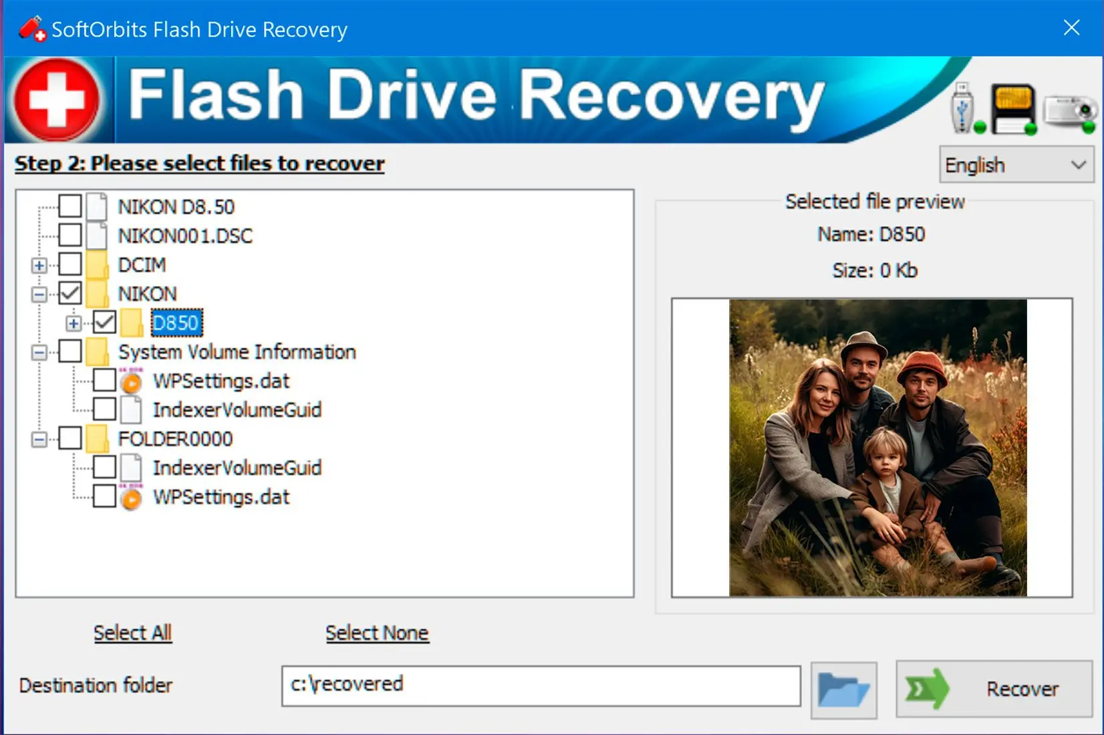Click the Select None link

(x=377, y=633)
